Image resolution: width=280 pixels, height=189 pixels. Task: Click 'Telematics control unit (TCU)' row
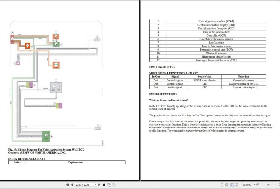coord(208,50)
